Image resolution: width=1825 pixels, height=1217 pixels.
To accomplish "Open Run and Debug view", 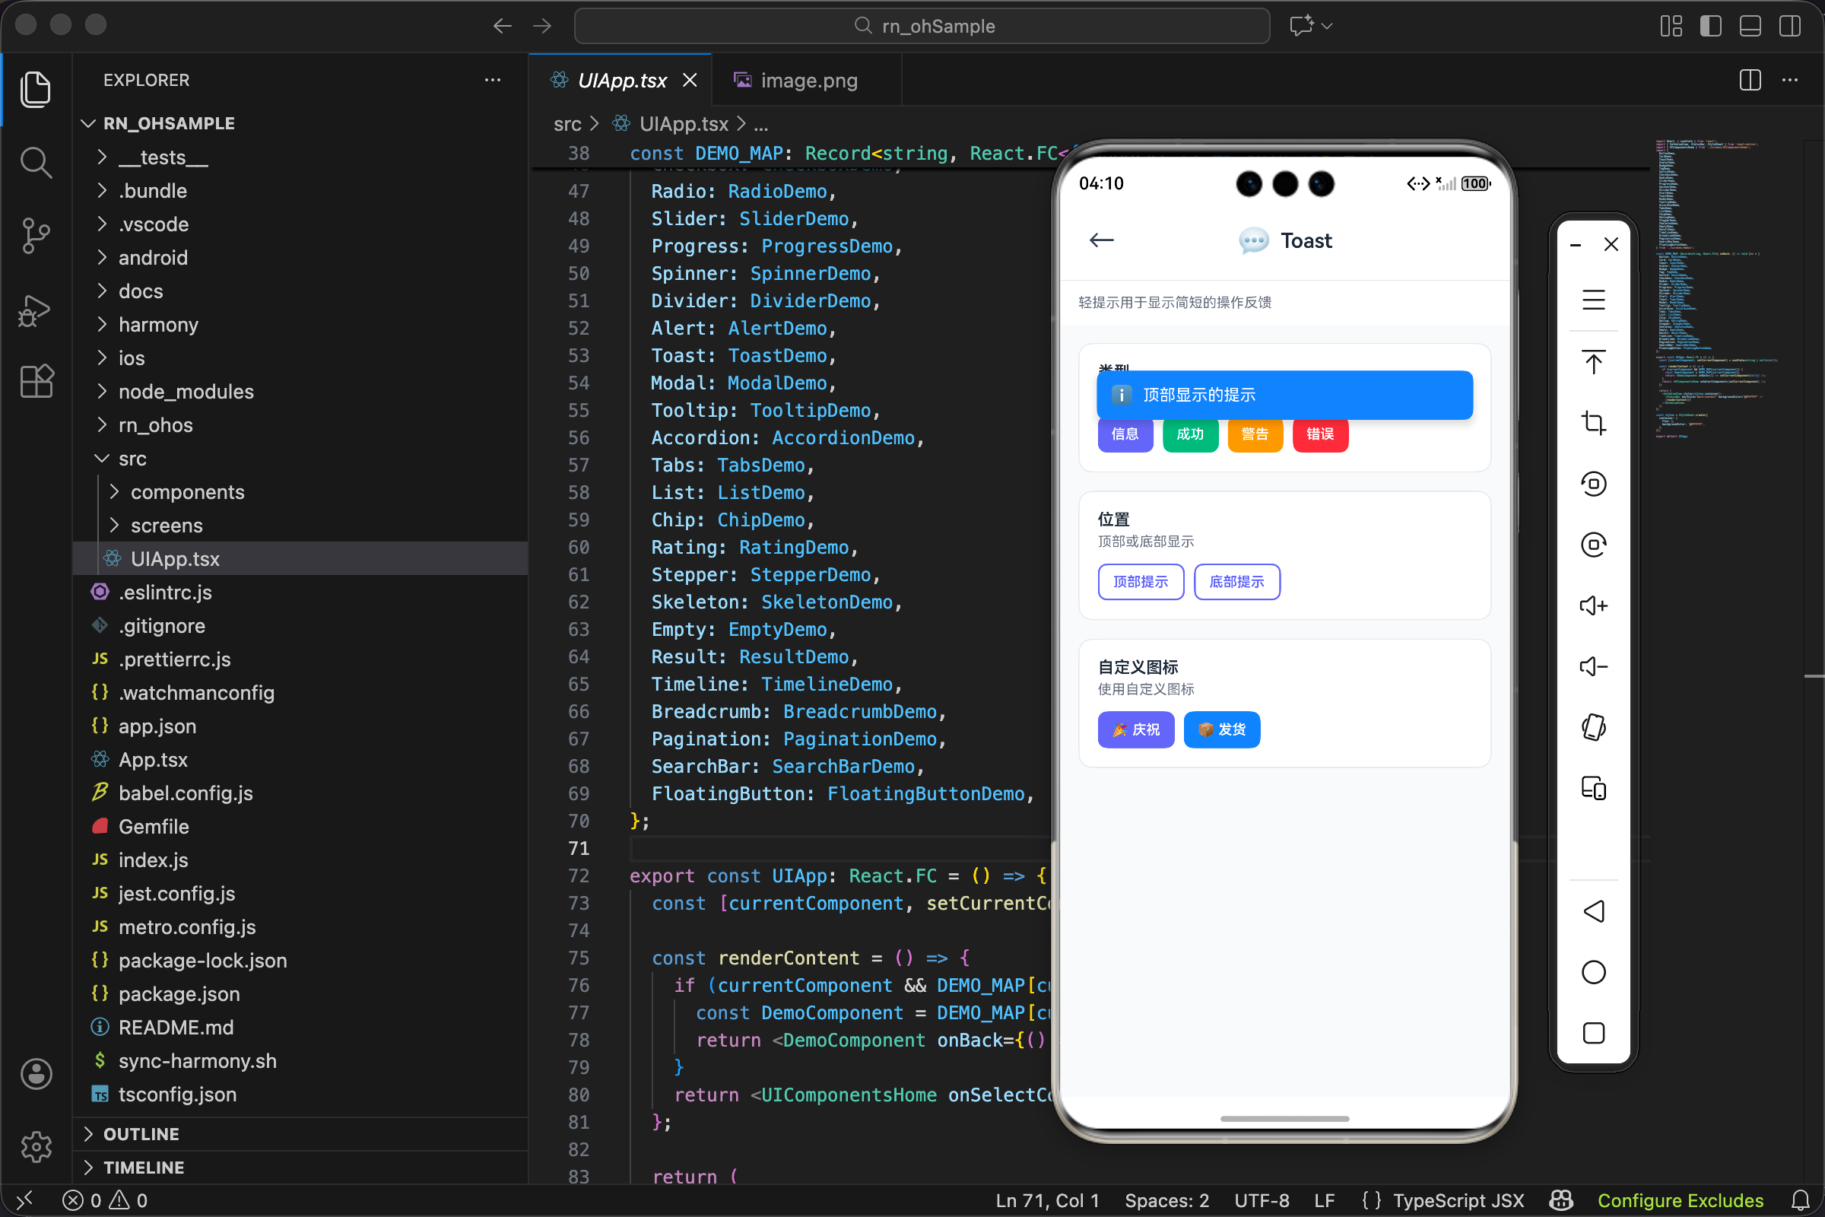I will point(36,310).
